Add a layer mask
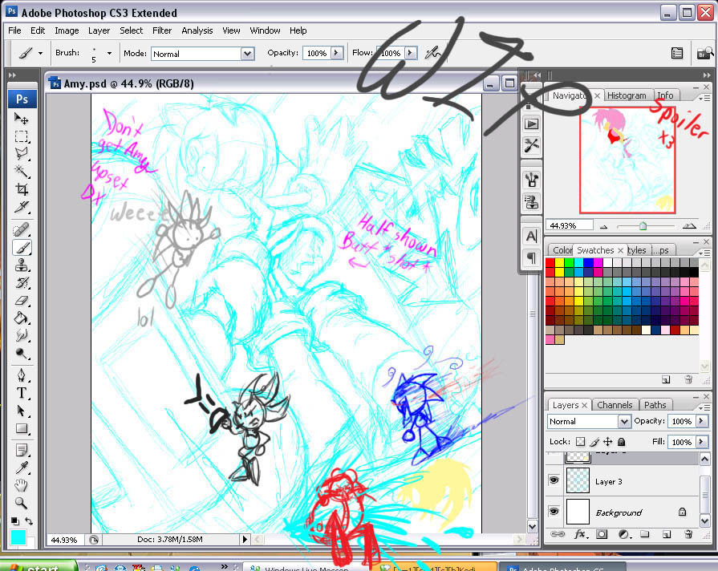This screenshot has width=718, height=571. pyautogui.click(x=602, y=534)
